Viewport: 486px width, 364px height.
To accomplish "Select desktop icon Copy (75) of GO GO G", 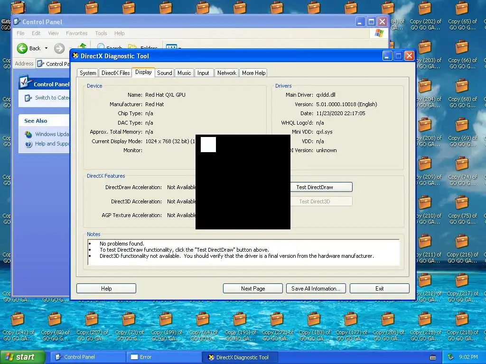I will (462, 210).
